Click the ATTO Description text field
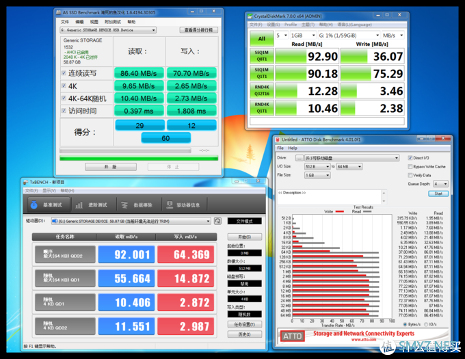465x359 pixels. [x=330, y=197]
